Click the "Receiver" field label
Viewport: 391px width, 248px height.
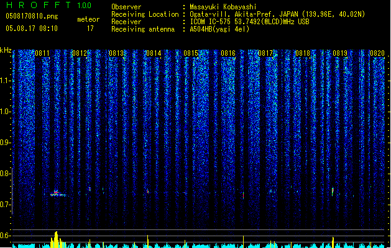click(126, 22)
